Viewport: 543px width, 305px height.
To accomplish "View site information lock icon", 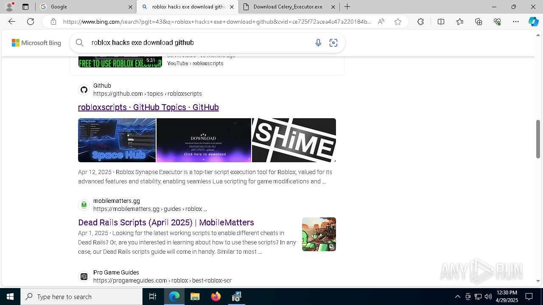I will click(53, 22).
